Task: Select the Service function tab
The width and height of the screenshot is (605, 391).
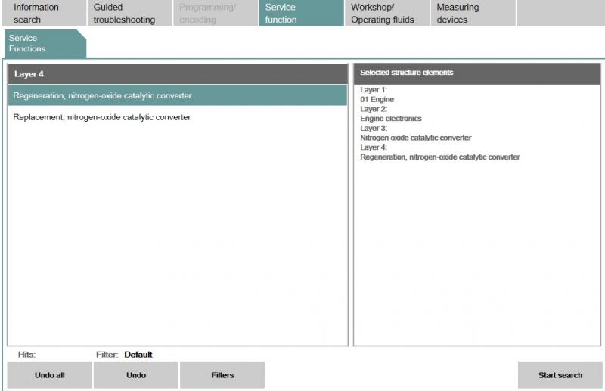Action: (x=301, y=14)
